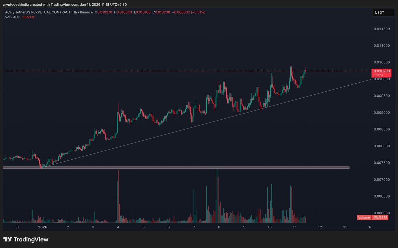
Task: Click the low value L0.010168
Action: pos(142,12)
